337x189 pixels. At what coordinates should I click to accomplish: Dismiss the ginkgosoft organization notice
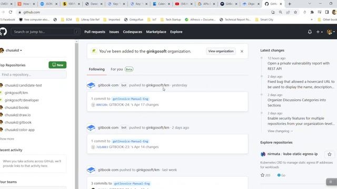click(x=242, y=51)
